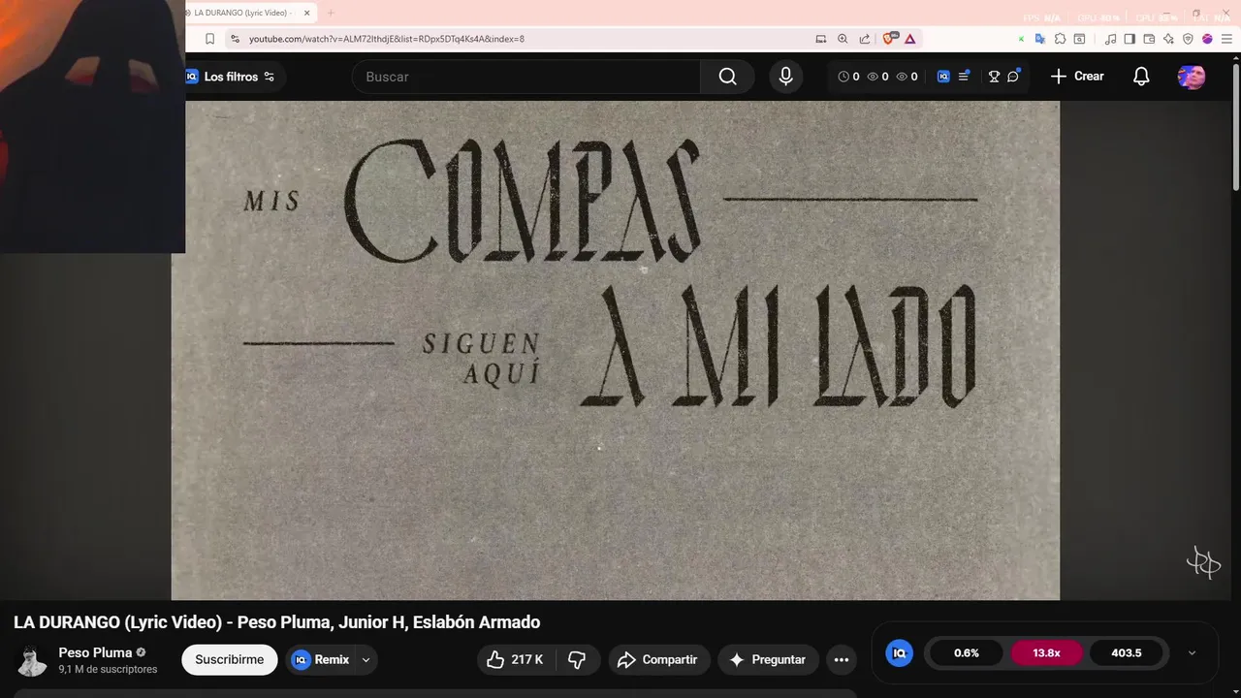Click the channel watermark on the video

coord(1203,562)
